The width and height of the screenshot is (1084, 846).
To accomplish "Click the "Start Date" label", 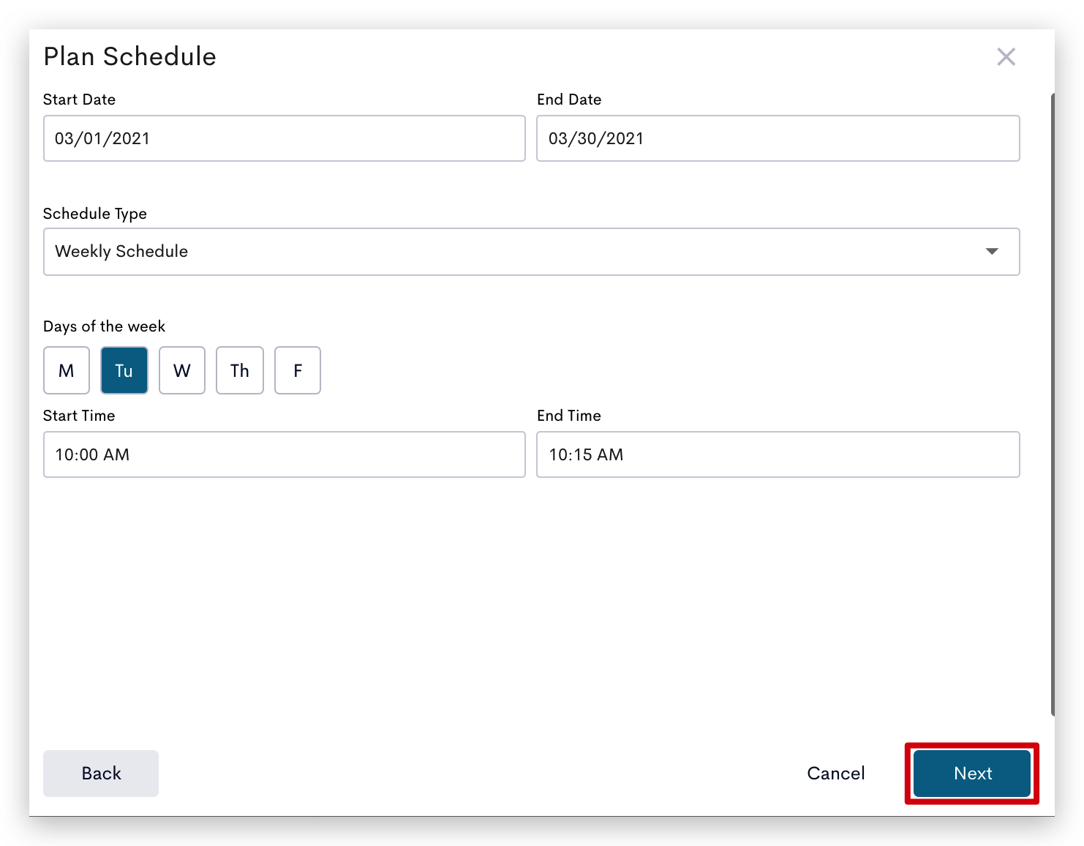I will click(79, 100).
